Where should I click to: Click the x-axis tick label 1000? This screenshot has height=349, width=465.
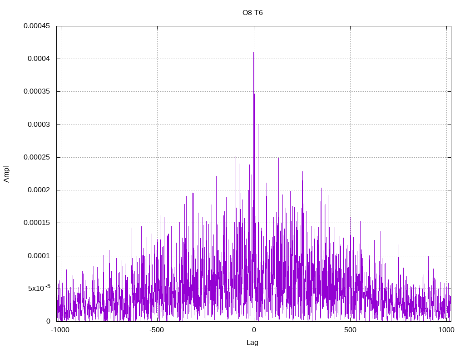coord(446,330)
